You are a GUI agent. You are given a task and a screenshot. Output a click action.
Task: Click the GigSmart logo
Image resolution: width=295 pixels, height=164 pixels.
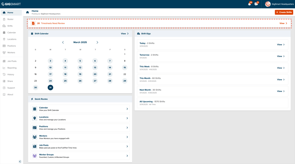tap(11, 4)
